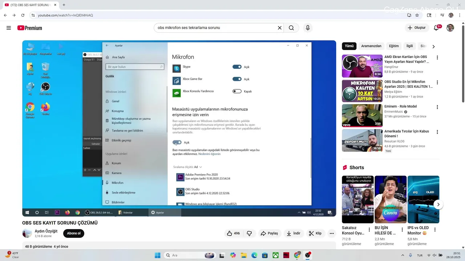
Task: Go back with the browser back arrow
Action: 5,15
